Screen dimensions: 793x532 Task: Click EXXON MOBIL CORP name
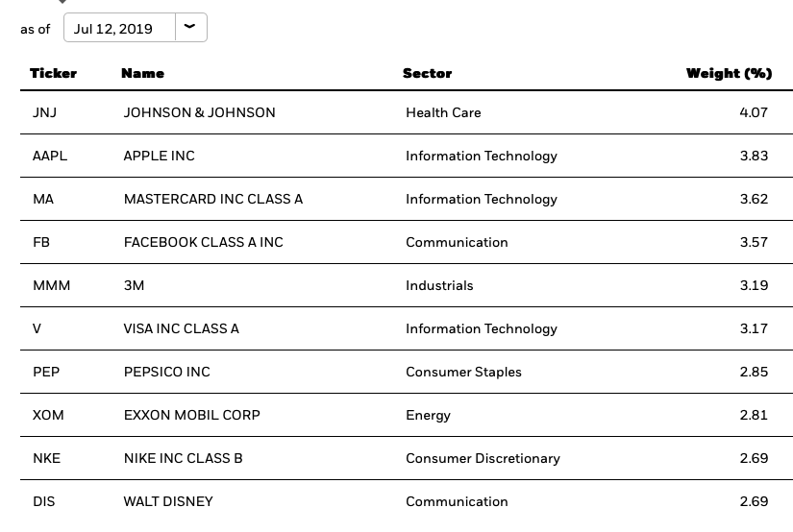(x=191, y=415)
